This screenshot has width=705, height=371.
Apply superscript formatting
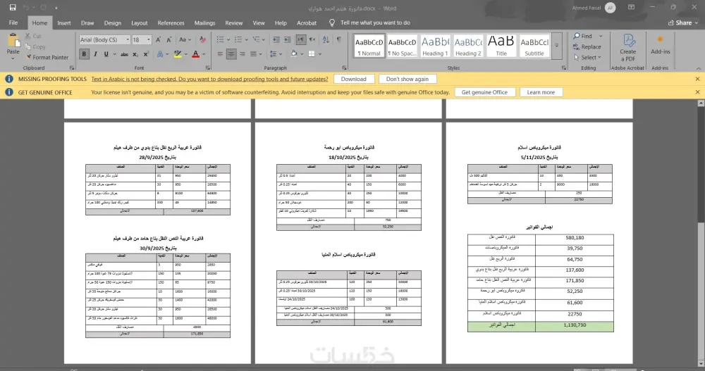point(146,54)
